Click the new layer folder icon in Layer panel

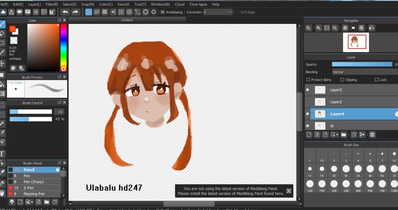coord(344,134)
